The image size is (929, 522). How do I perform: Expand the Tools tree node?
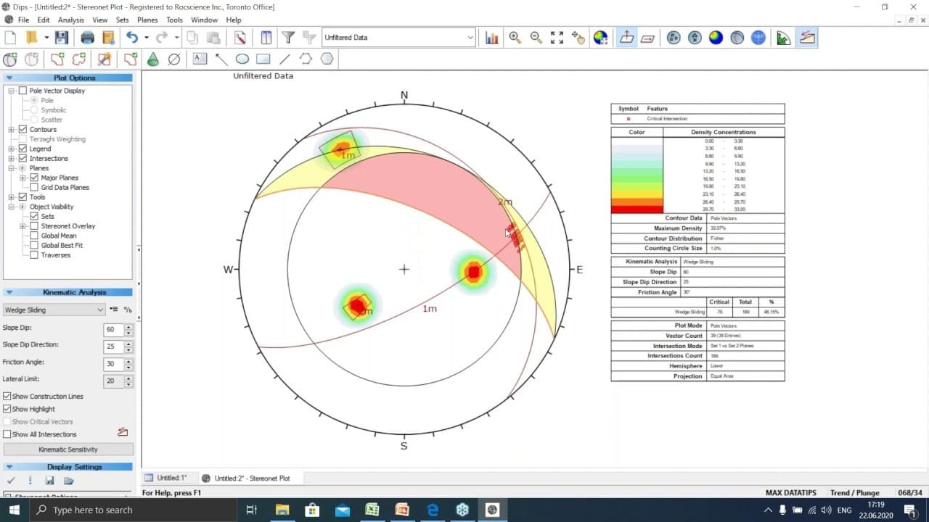[x=12, y=197]
